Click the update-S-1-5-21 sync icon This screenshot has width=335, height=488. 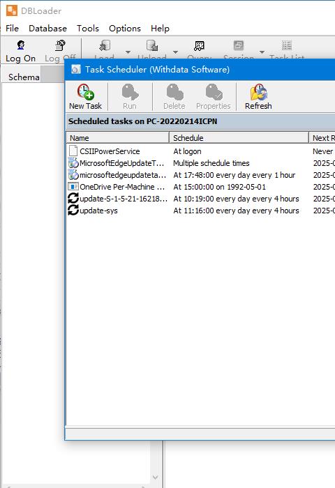pyautogui.click(x=73, y=198)
